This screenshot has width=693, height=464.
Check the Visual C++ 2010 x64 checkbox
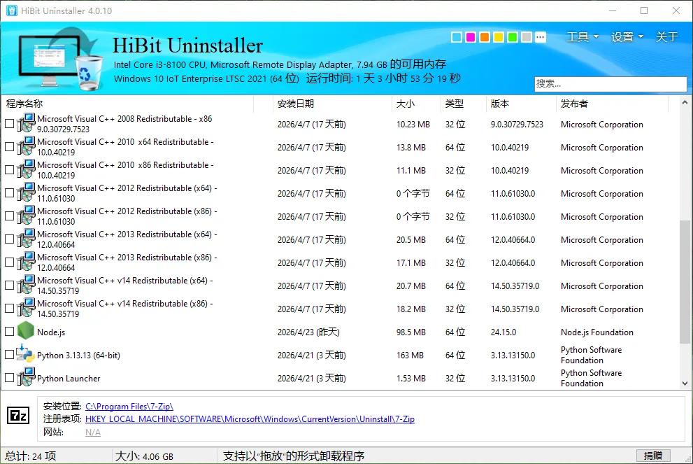(9, 147)
